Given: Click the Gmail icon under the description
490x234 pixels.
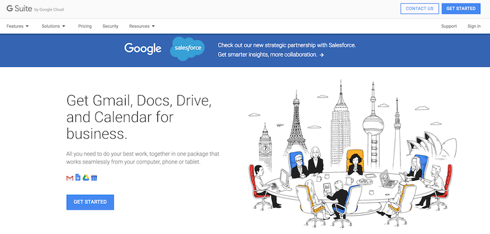Looking at the screenshot, I should (70, 178).
